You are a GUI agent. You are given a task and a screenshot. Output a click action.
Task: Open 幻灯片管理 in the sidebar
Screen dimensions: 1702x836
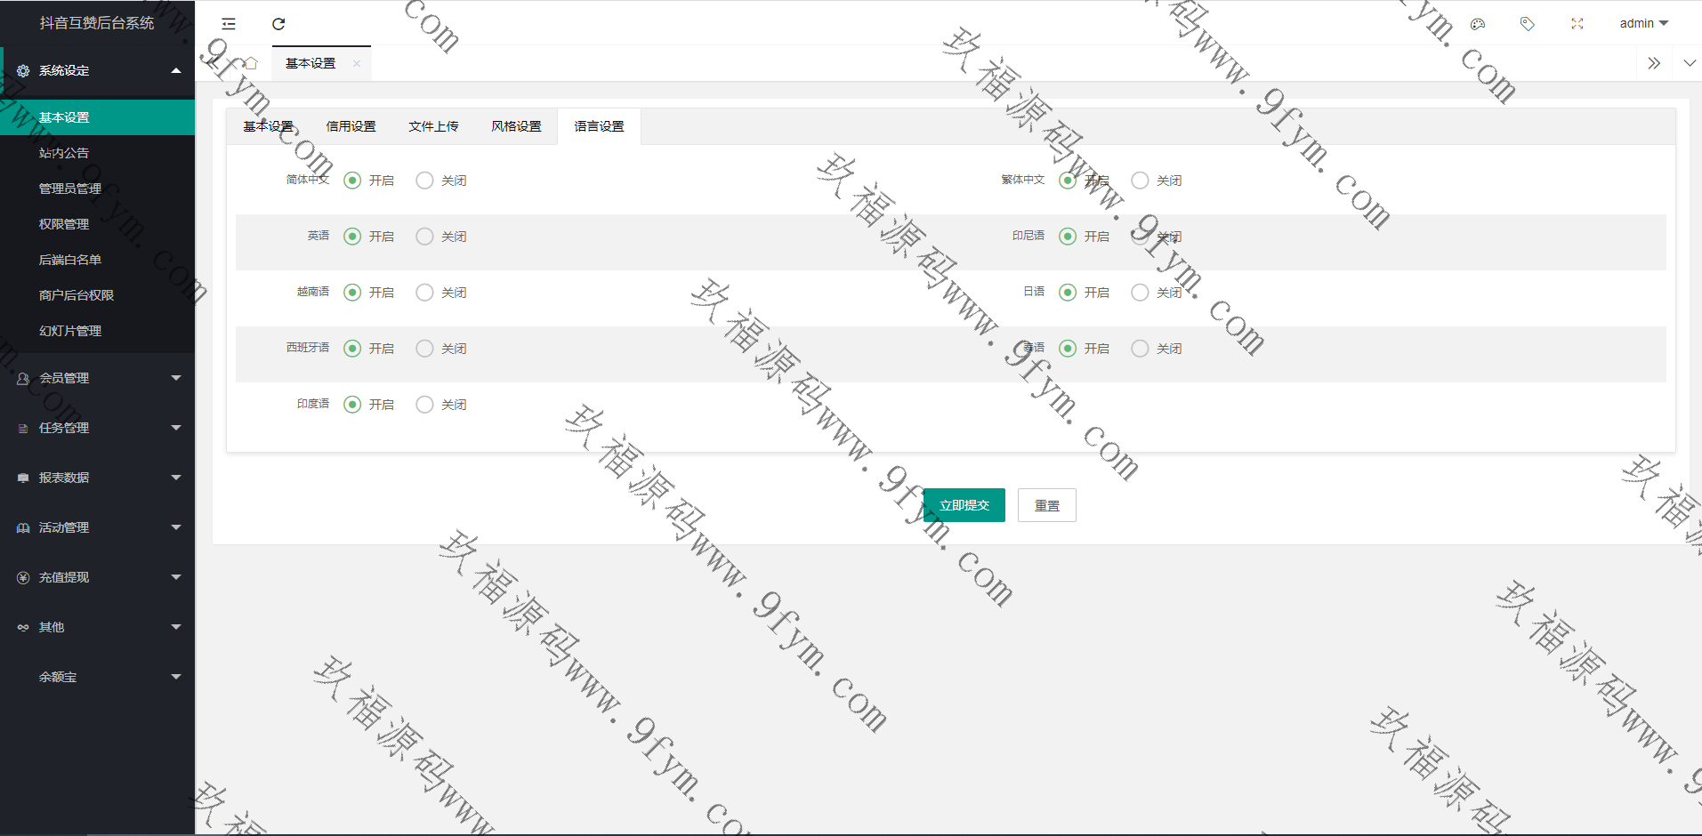(x=70, y=331)
